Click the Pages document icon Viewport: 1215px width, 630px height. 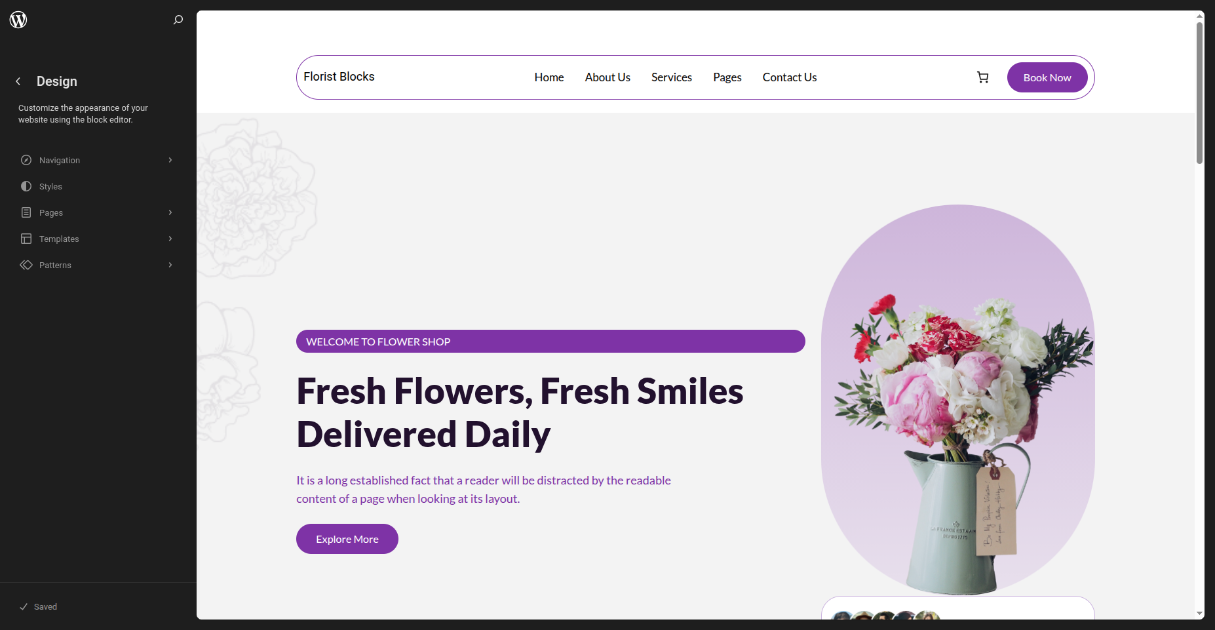click(26, 212)
